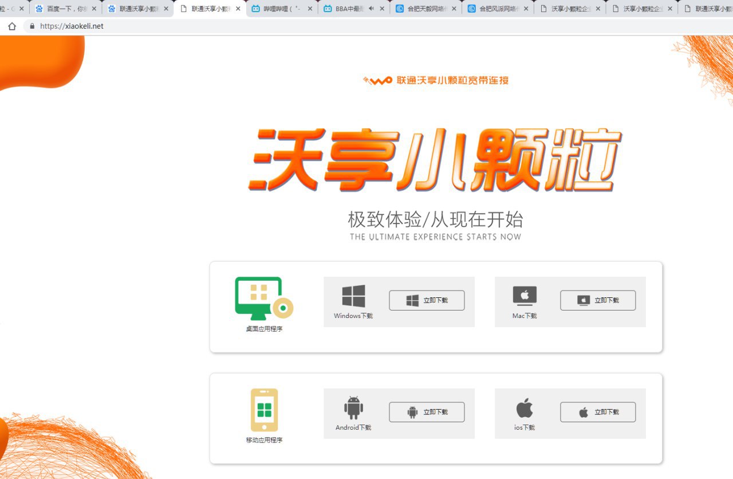733x479 pixels.
Task: Close the 合肥风派网络 tab
Action: tap(526, 9)
